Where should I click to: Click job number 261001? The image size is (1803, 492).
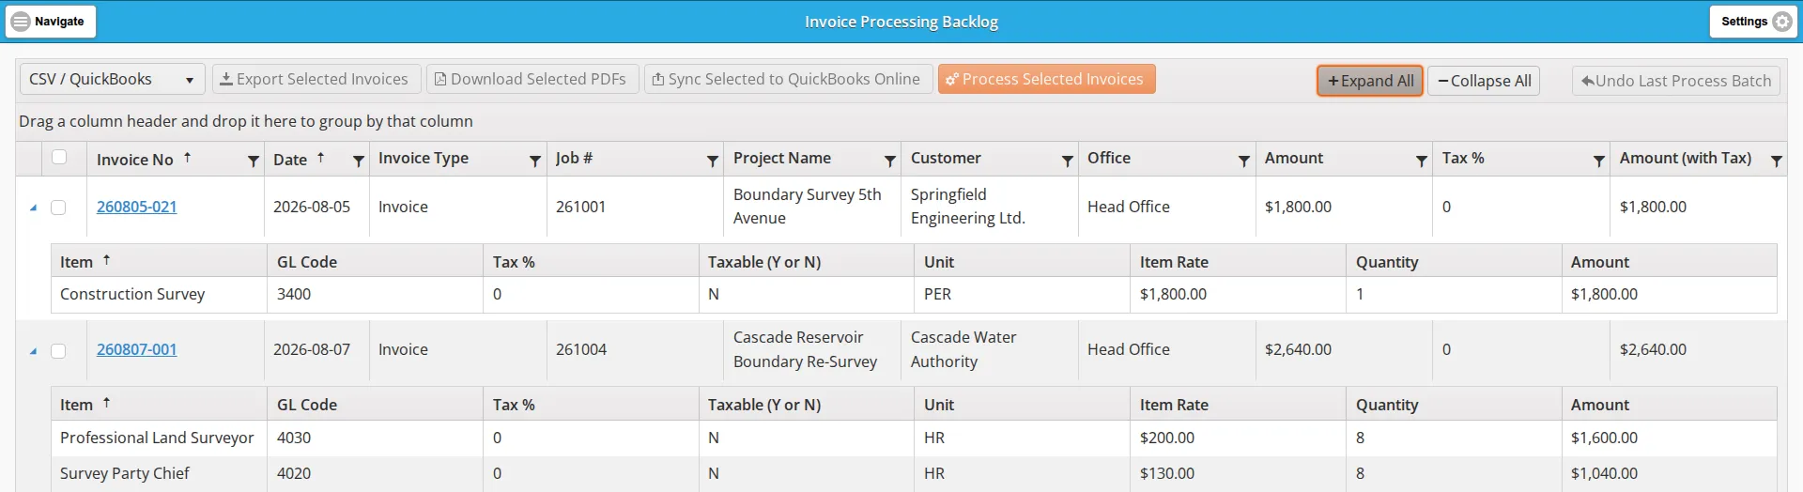coord(581,207)
